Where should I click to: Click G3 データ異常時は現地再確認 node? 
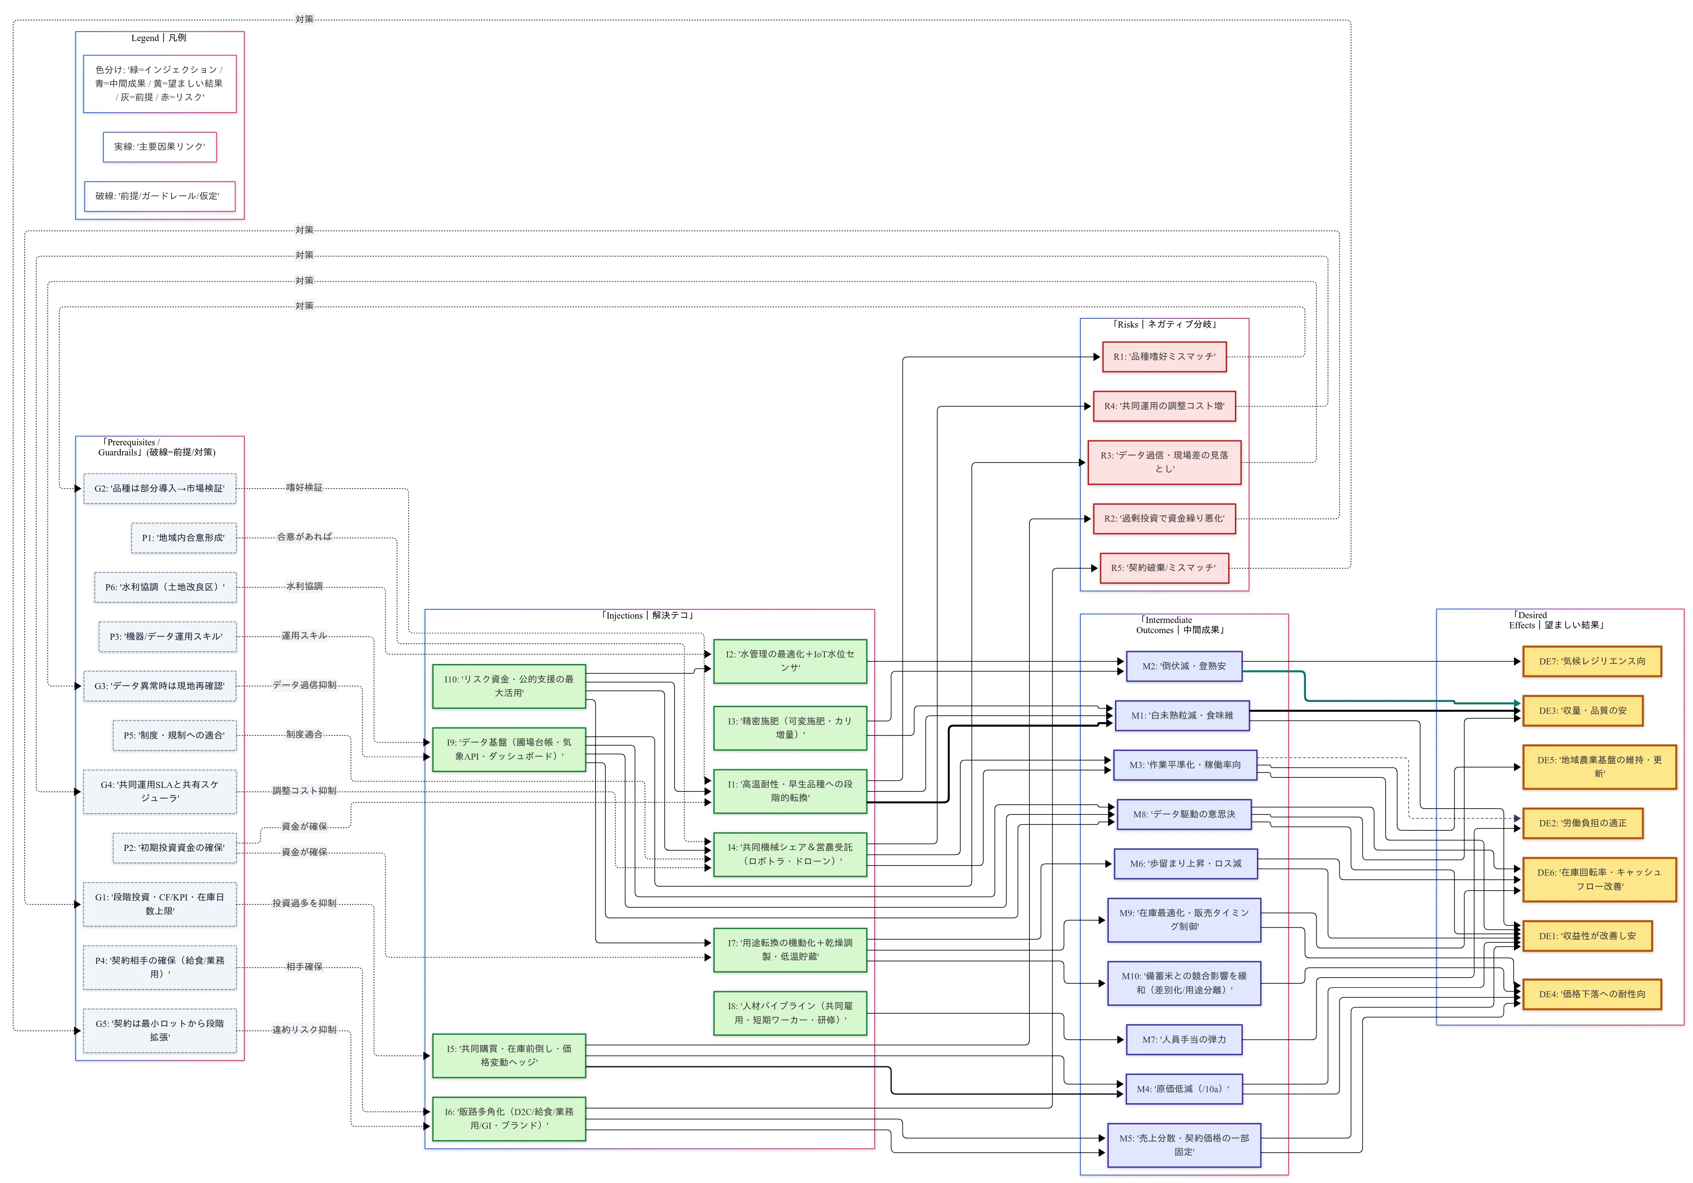point(160,686)
